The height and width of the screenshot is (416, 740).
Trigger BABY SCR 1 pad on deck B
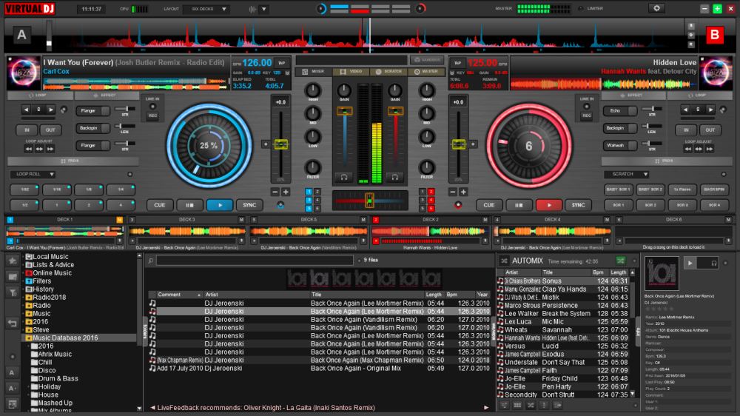pos(618,189)
